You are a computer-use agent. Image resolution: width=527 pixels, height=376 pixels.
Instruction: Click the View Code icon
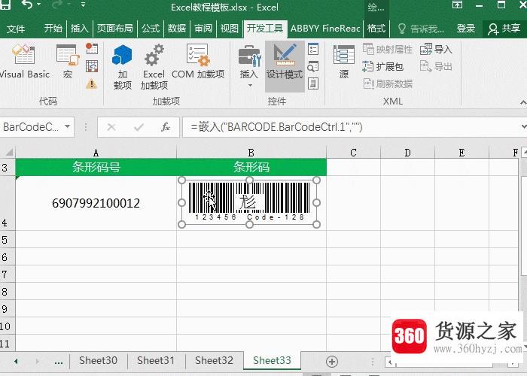(313, 66)
